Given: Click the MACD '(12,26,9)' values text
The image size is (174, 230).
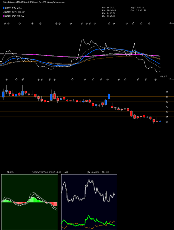Looking at the screenshot, I should point(47,172).
